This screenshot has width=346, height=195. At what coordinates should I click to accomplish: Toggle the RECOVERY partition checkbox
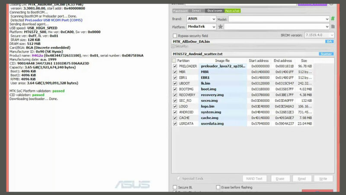tap(175, 95)
